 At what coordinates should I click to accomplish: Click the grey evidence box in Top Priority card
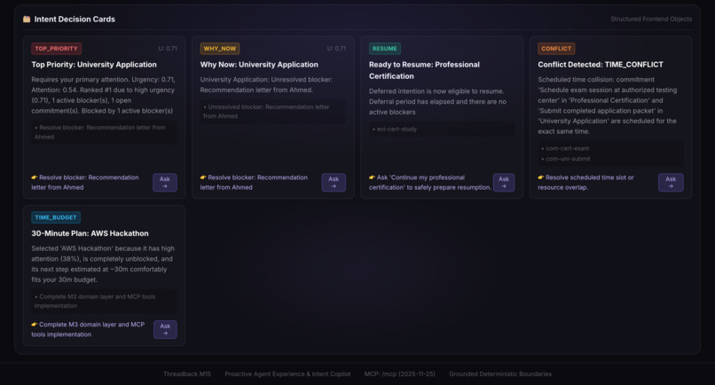click(104, 132)
